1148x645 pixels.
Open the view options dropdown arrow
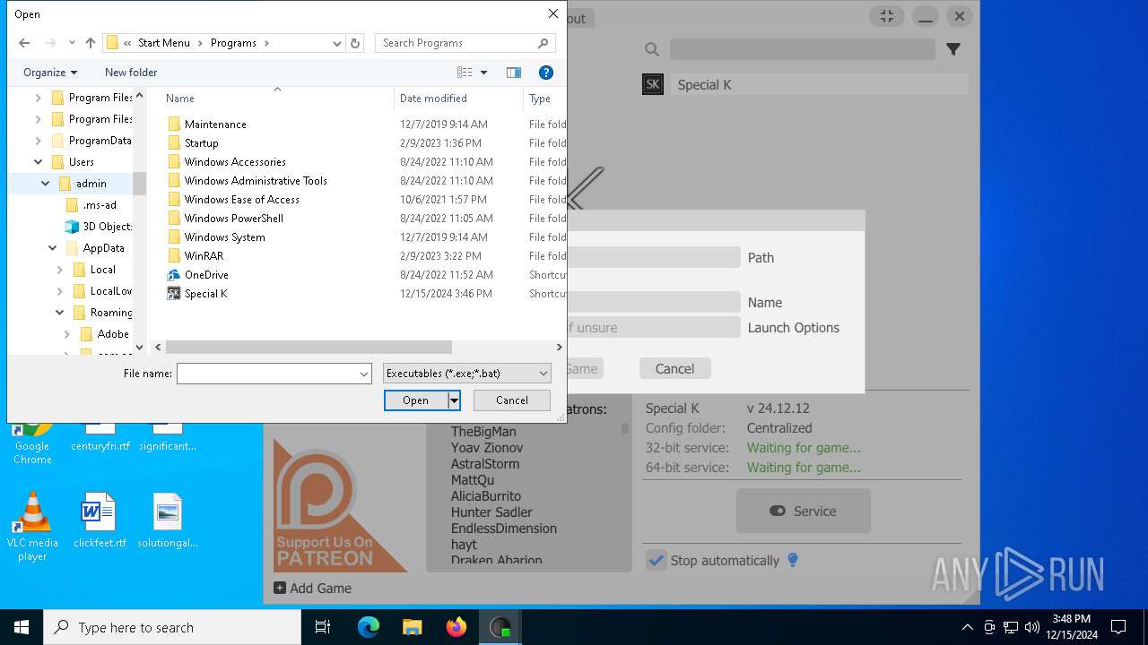(x=484, y=73)
